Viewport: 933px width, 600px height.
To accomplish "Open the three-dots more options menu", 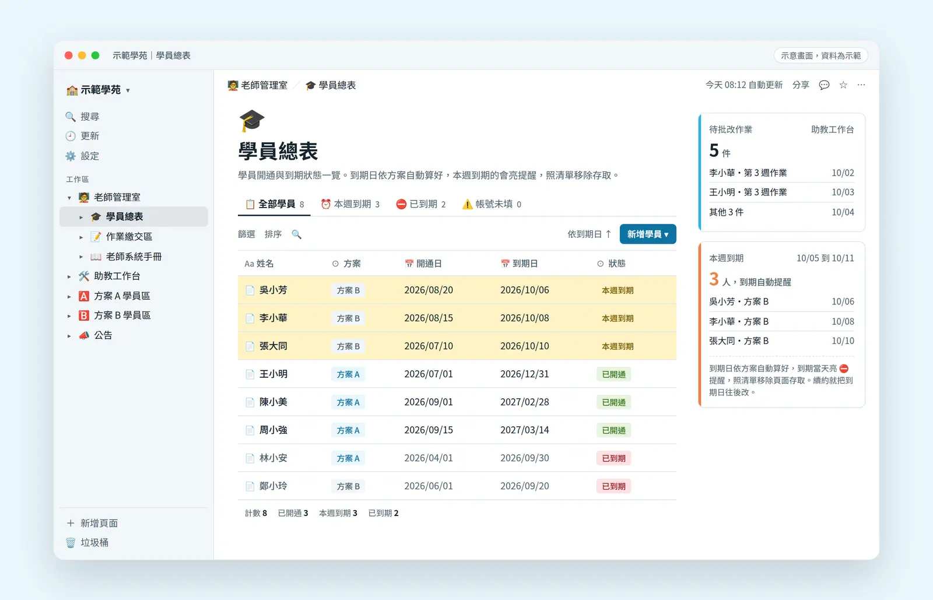I will (861, 85).
